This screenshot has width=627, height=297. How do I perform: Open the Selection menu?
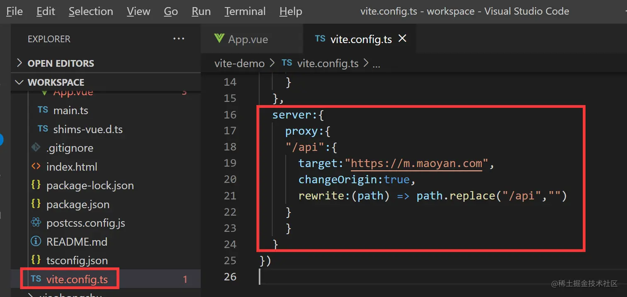(x=91, y=11)
